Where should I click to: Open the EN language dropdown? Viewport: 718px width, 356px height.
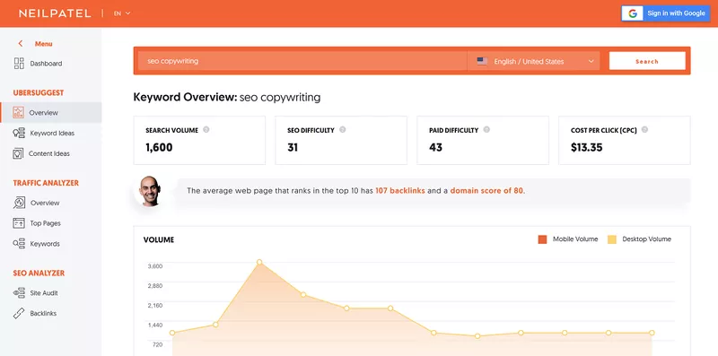click(x=122, y=13)
